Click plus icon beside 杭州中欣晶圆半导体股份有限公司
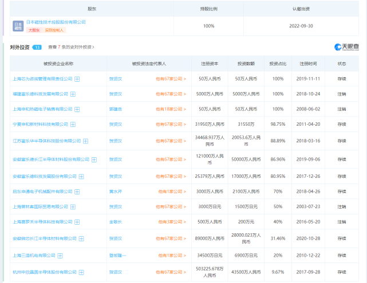The height and width of the screenshot is (283, 367). 81,272
